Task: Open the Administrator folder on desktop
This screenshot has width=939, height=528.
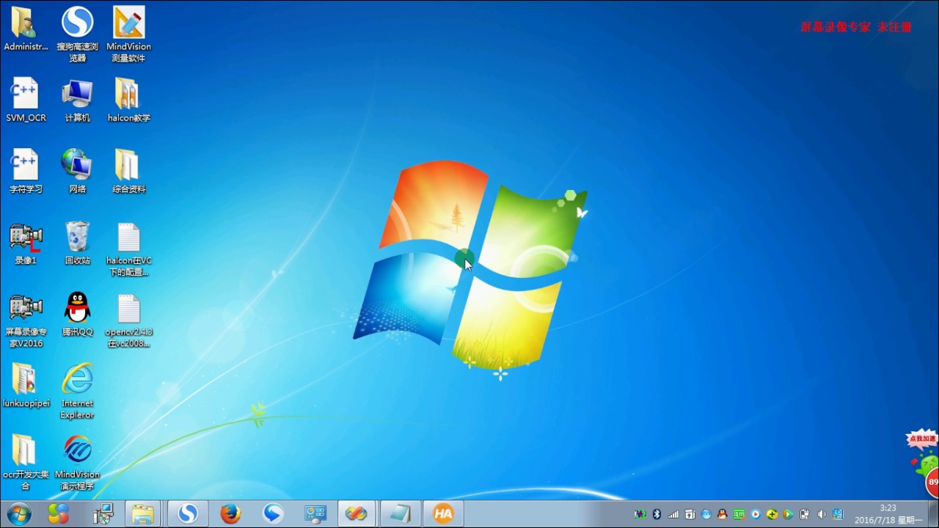Action: click(x=26, y=29)
